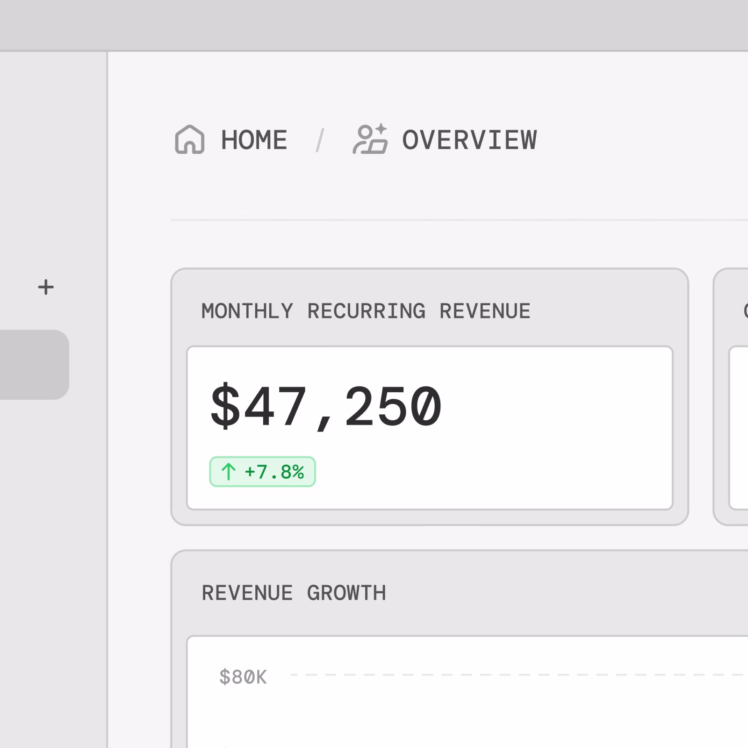Select the OVERVIEW breadcrumb label
748x748 pixels.
point(469,140)
